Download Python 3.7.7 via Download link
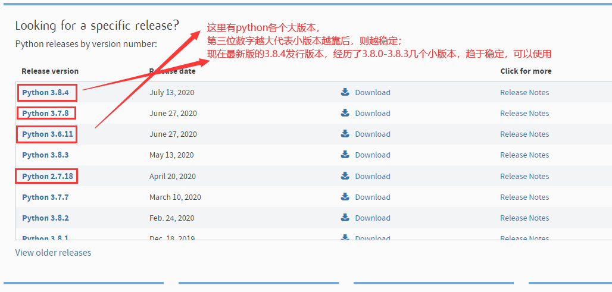Viewport: 612px width, 292px height. [x=372, y=197]
